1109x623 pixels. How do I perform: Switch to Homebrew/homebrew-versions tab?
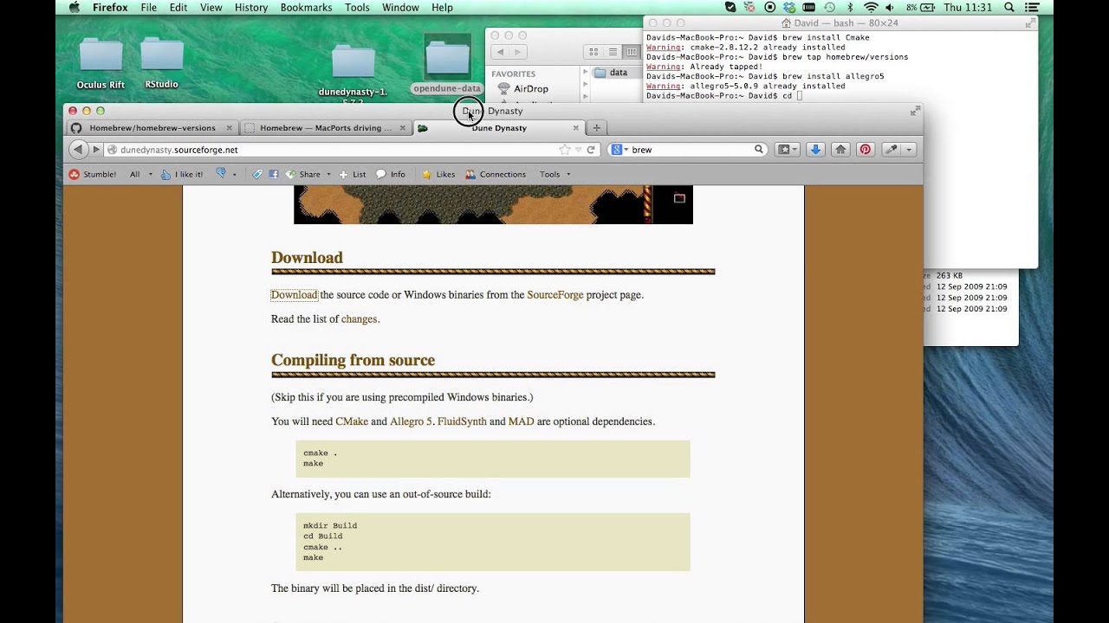coord(152,128)
